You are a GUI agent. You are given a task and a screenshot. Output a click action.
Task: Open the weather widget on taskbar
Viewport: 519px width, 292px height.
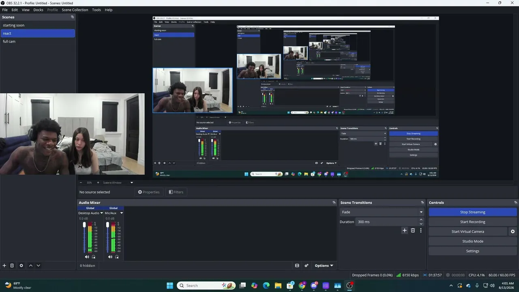coord(18,286)
